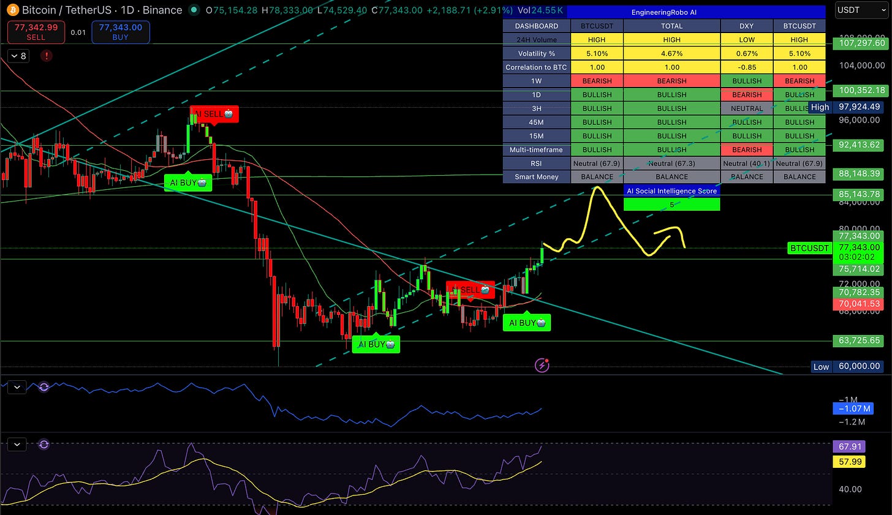Click the Multi-timeframe row label
The image size is (892, 515).
pos(537,149)
